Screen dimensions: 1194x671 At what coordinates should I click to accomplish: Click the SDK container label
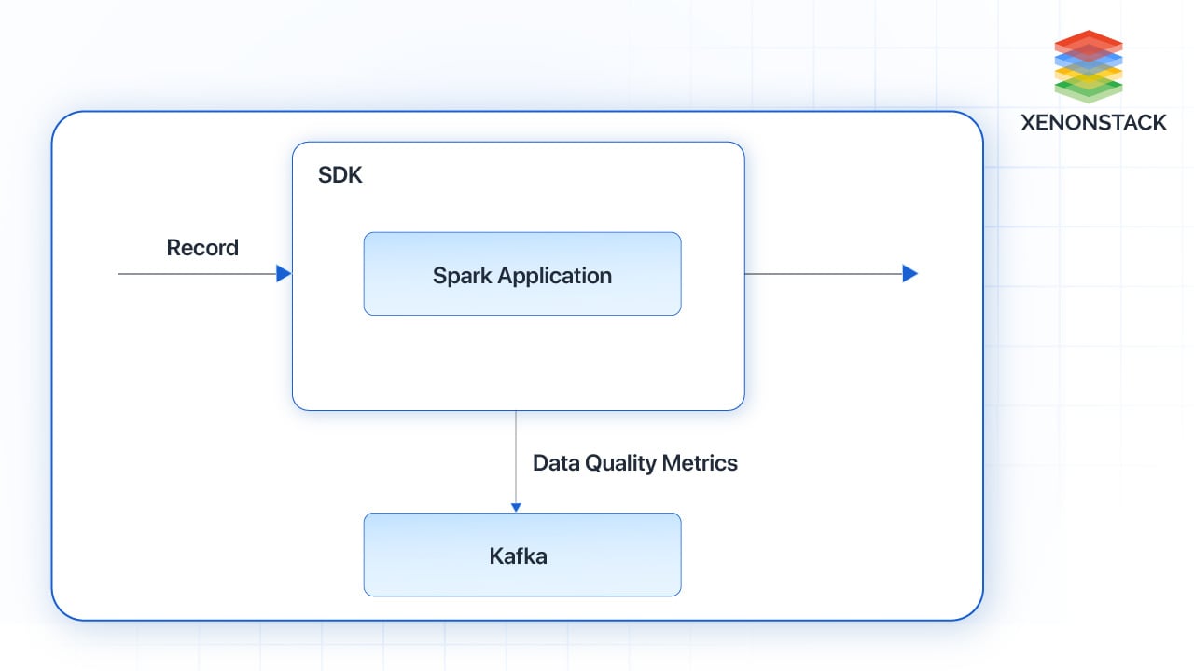340,174
